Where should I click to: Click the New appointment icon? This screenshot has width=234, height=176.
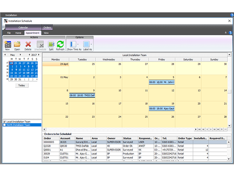pos(7,45)
